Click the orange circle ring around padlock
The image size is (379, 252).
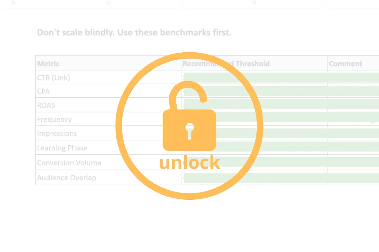point(189,126)
